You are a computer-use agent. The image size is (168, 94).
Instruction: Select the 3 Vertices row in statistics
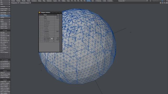49,31
